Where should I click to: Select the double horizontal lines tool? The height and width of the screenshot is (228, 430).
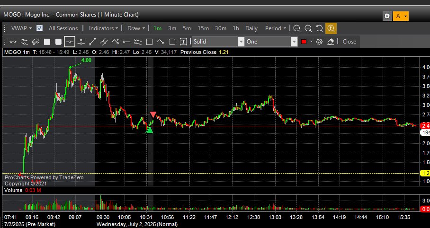(81, 42)
